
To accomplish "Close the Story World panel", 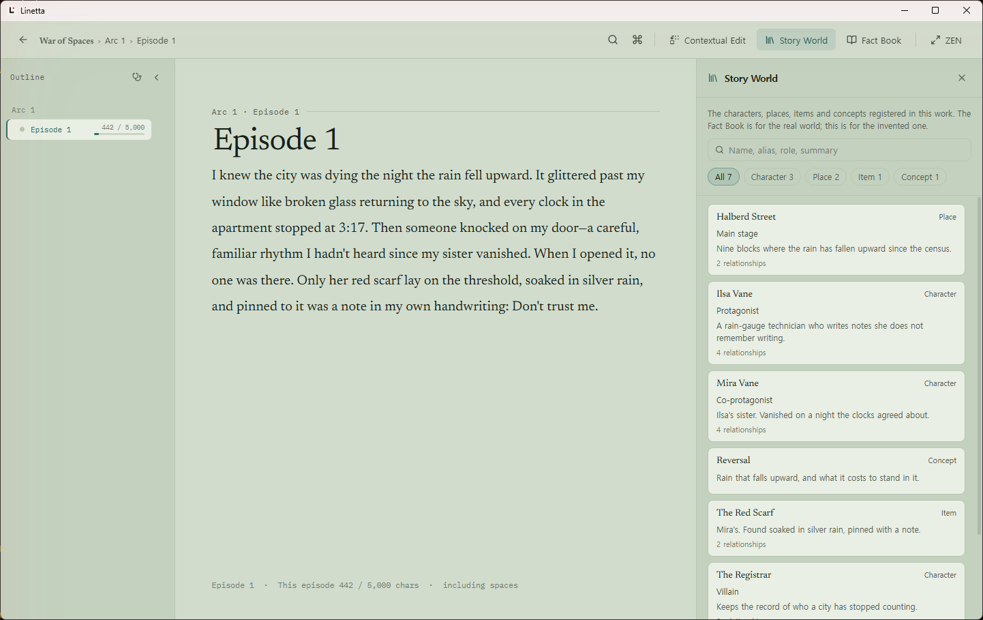I will pos(962,78).
